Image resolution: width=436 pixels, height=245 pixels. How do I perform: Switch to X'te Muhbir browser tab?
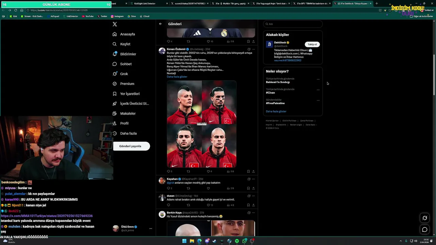[x=231, y=3]
